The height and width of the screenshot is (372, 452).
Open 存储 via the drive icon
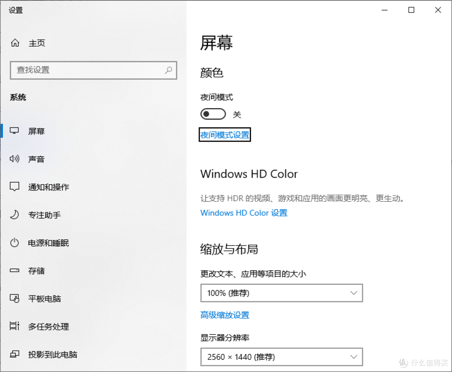tap(14, 271)
